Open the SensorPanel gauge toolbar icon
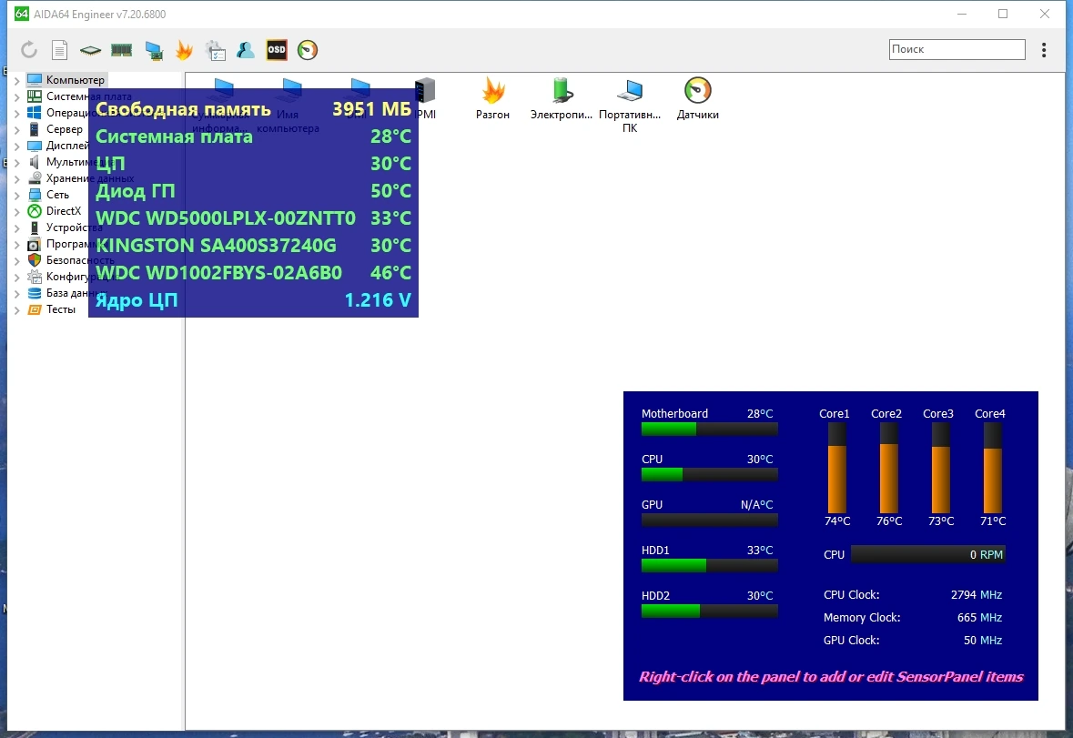 tap(308, 50)
